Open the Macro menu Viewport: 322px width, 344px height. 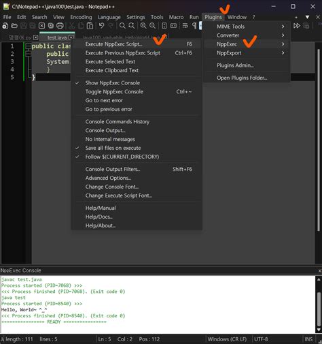(176, 17)
